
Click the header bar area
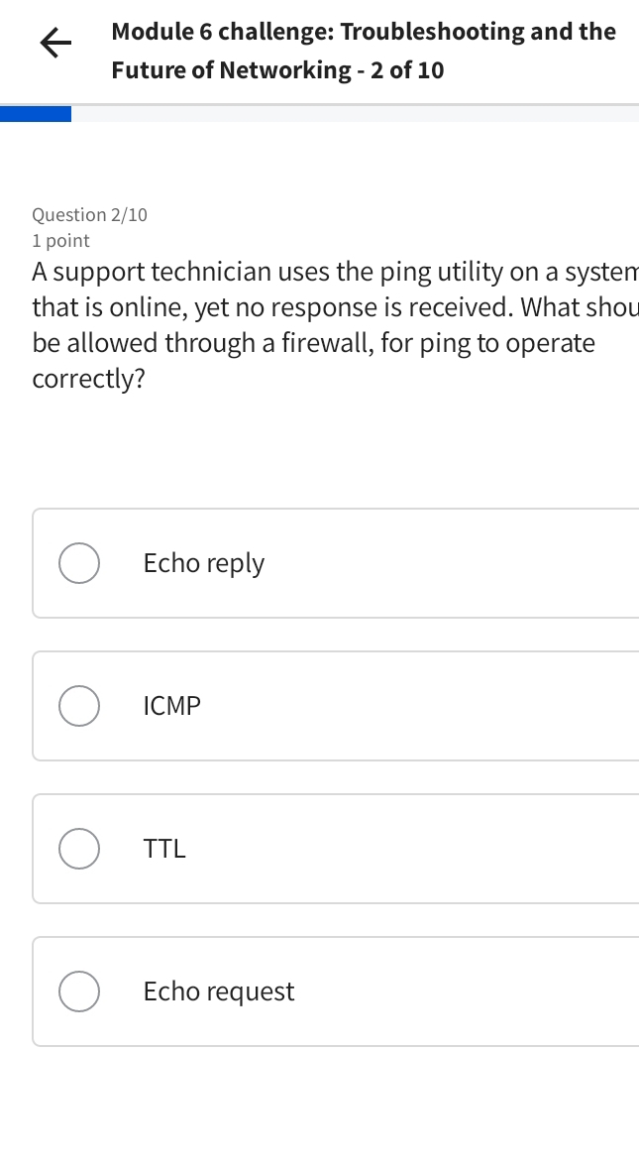tap(319, 50)
